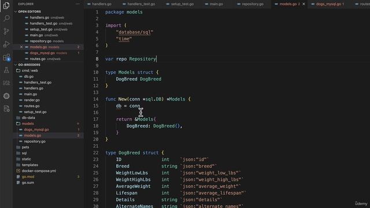Open render.go in project tree
This screenshot has height=208, width=370.
(x=32, y=100)
